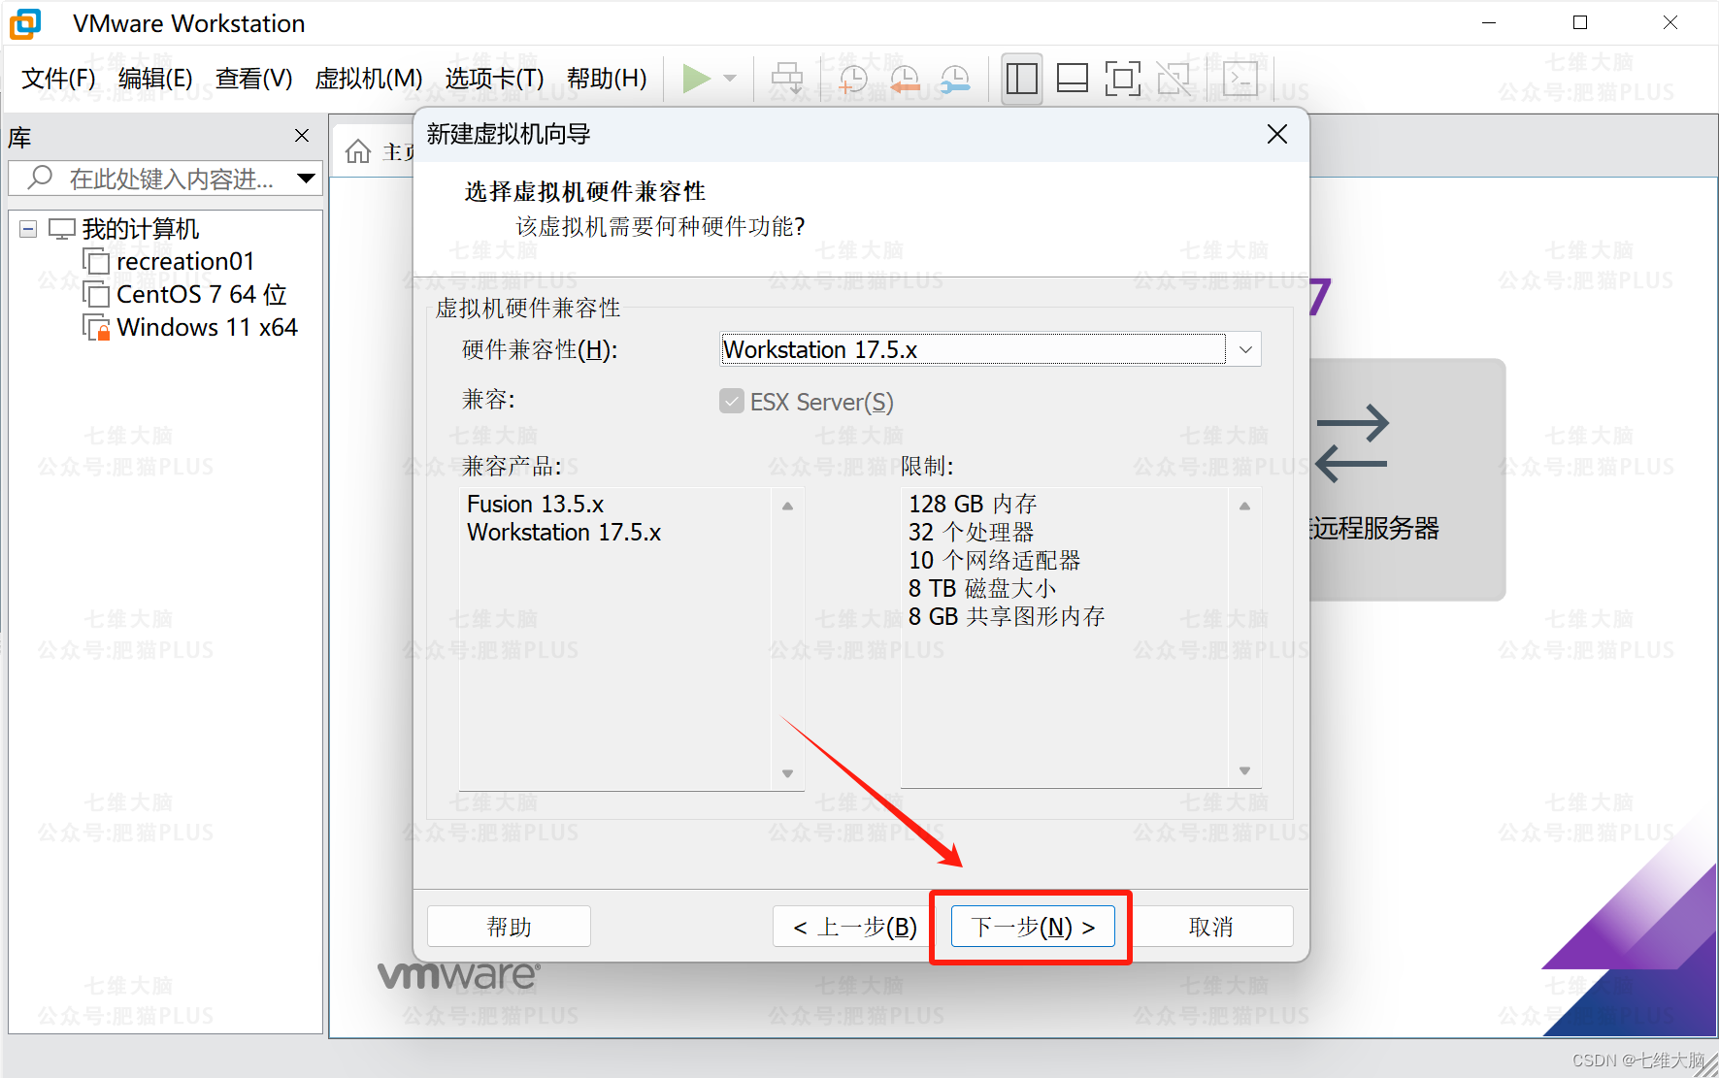Select 我的计算机 in the library tree
Screen dimensions: 1719x1078
[x=140, y=229]
